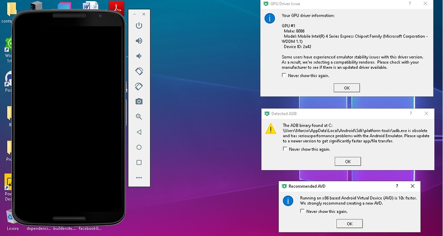Close the emulator toolbar window
Screen dimensions: 443x236
tap(144, 14)
